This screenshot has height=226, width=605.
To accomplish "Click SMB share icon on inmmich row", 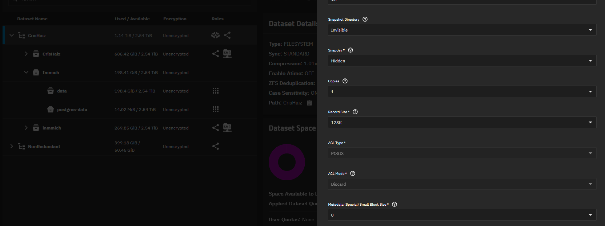I will point(227,128).
